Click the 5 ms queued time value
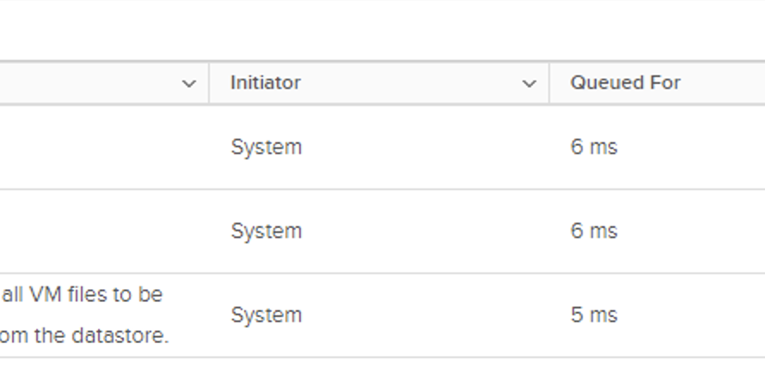765x379 pixels. point(593,315)
